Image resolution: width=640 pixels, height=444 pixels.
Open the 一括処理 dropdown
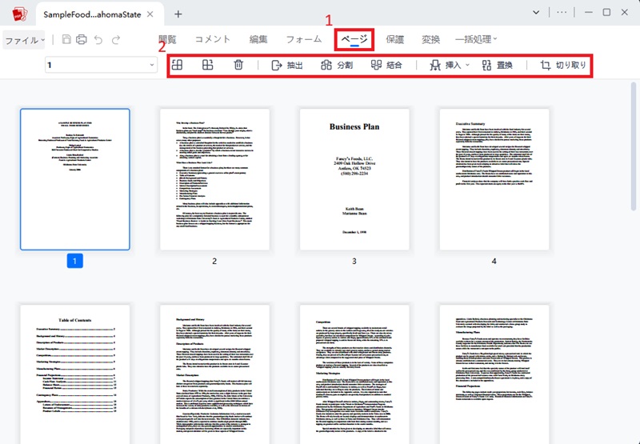(476, 39)
